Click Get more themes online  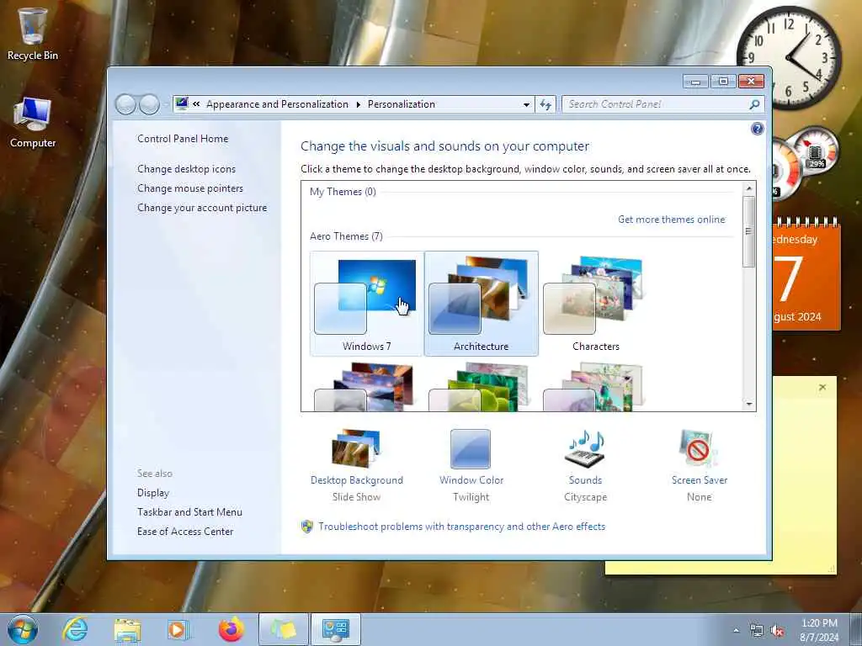671,220
